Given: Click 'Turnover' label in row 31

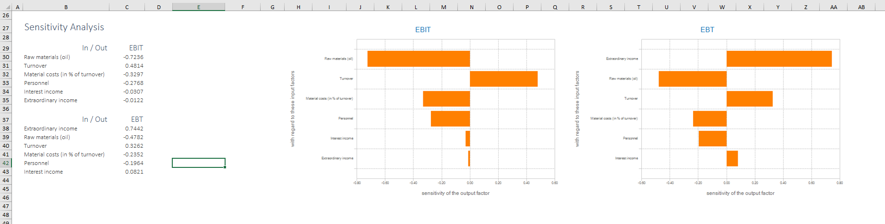Looking at the screenshot, I should tap(36, 66).
